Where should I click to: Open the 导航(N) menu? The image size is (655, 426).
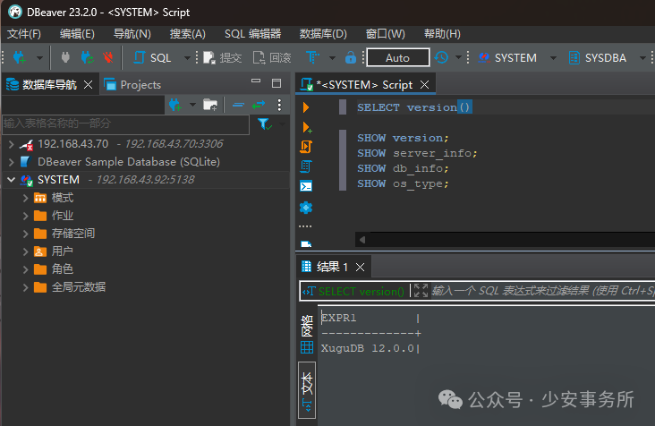point(132,34)
